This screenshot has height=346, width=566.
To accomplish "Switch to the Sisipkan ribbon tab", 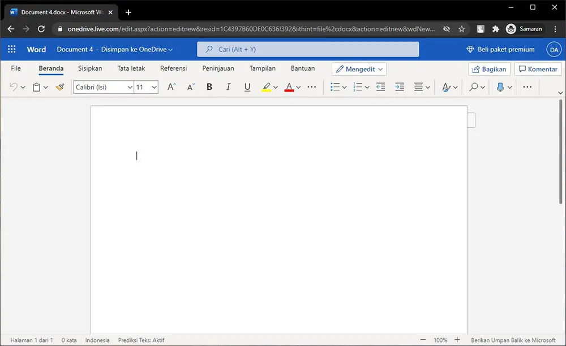I will click(x=89, y=68).
